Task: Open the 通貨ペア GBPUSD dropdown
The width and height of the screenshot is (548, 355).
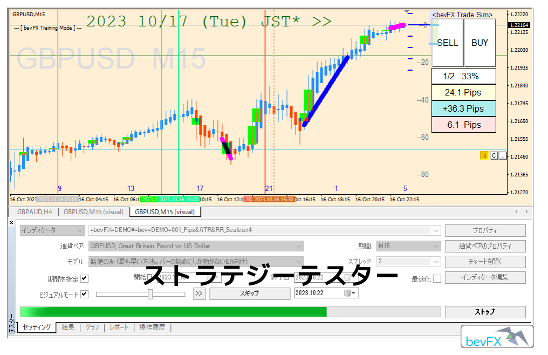Action: coord(196,246)
